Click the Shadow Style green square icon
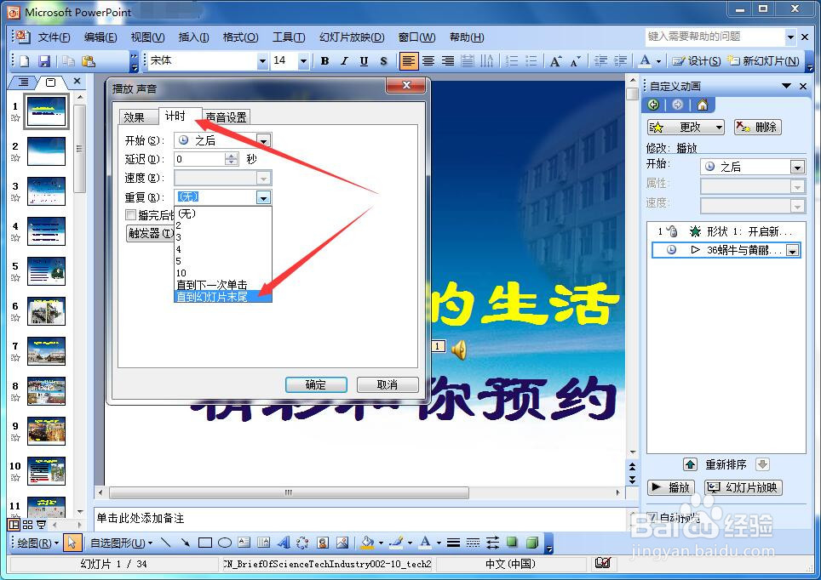The image size is (821, 580). (512, 543)
